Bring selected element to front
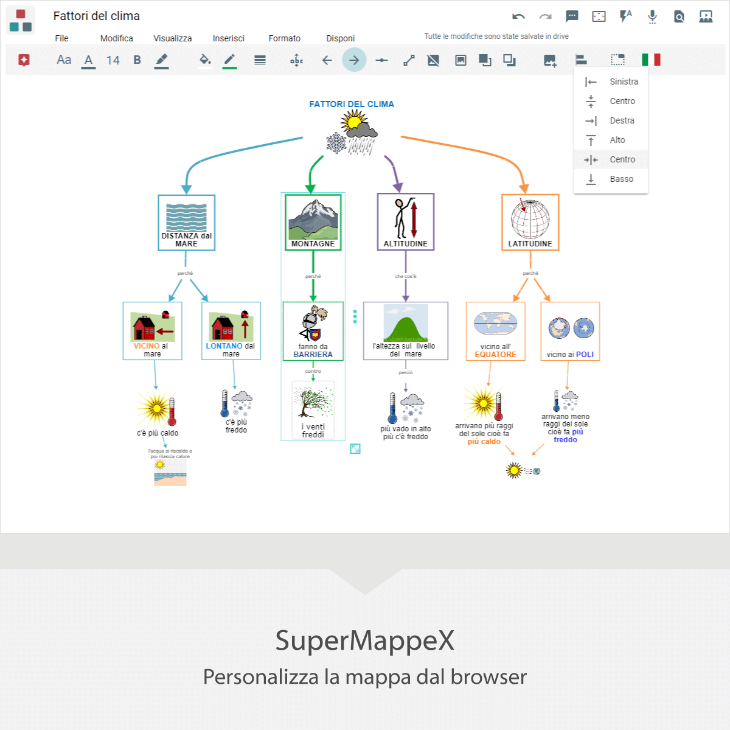The height and width of the screenshot is (730, 730). 485,60
